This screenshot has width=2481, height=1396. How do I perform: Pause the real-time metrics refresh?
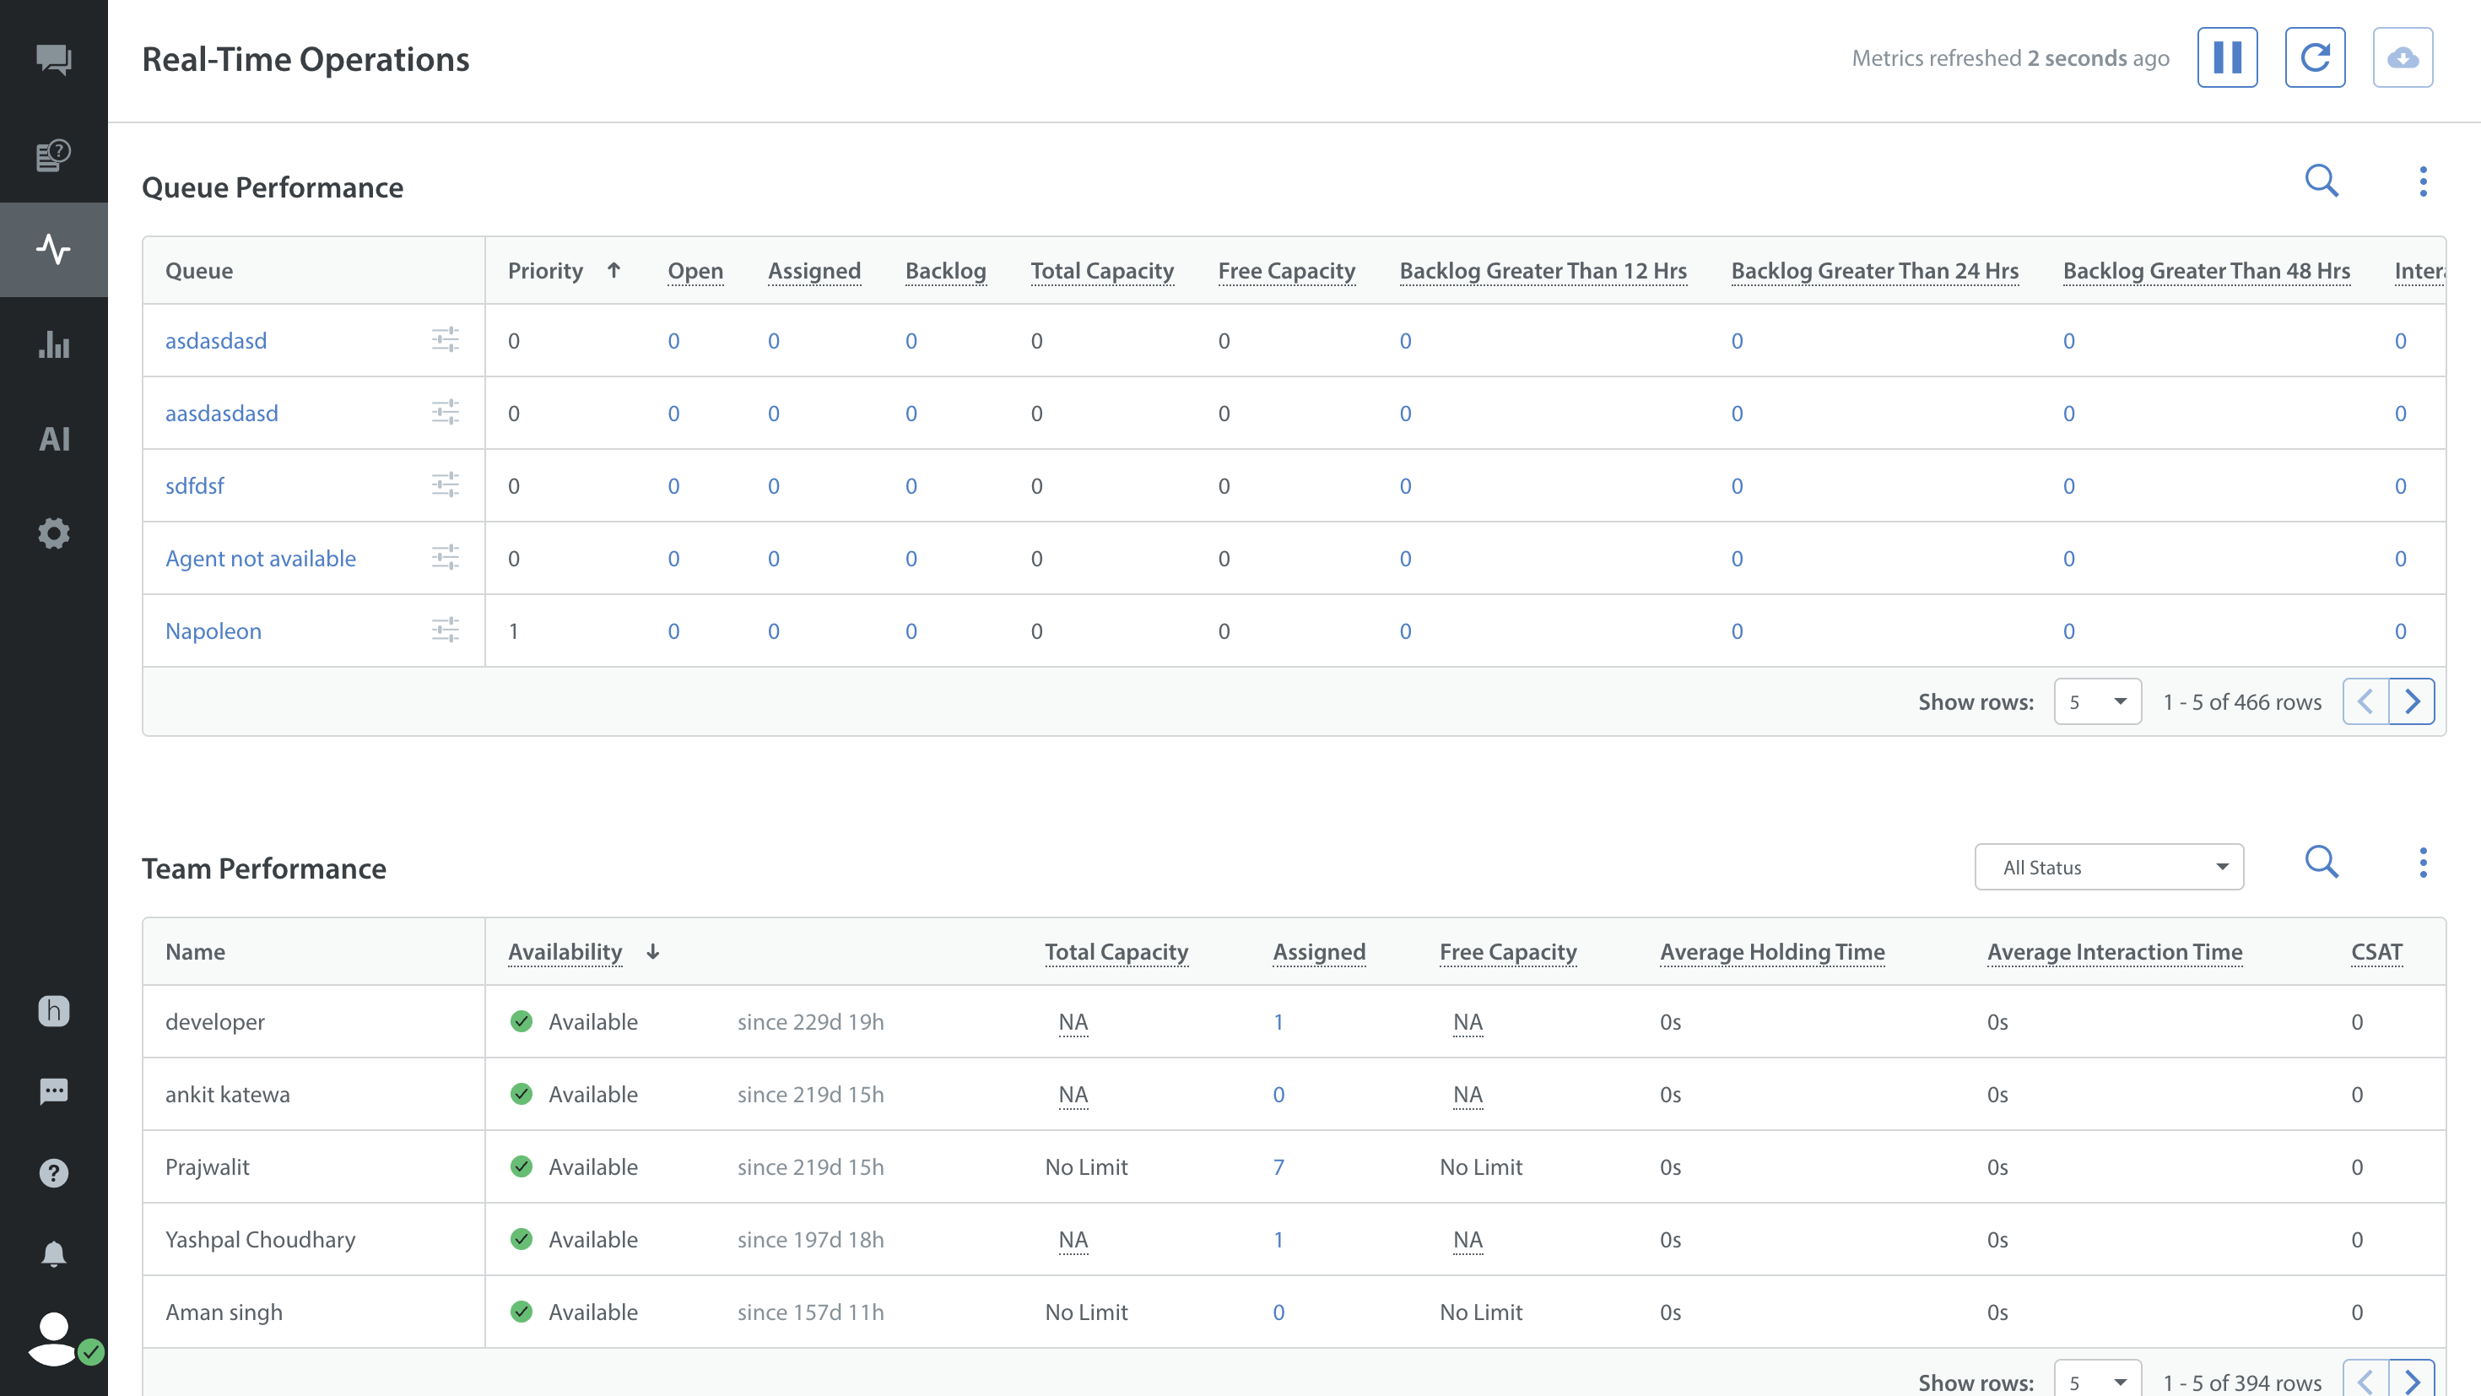[x=2227, y=57]
